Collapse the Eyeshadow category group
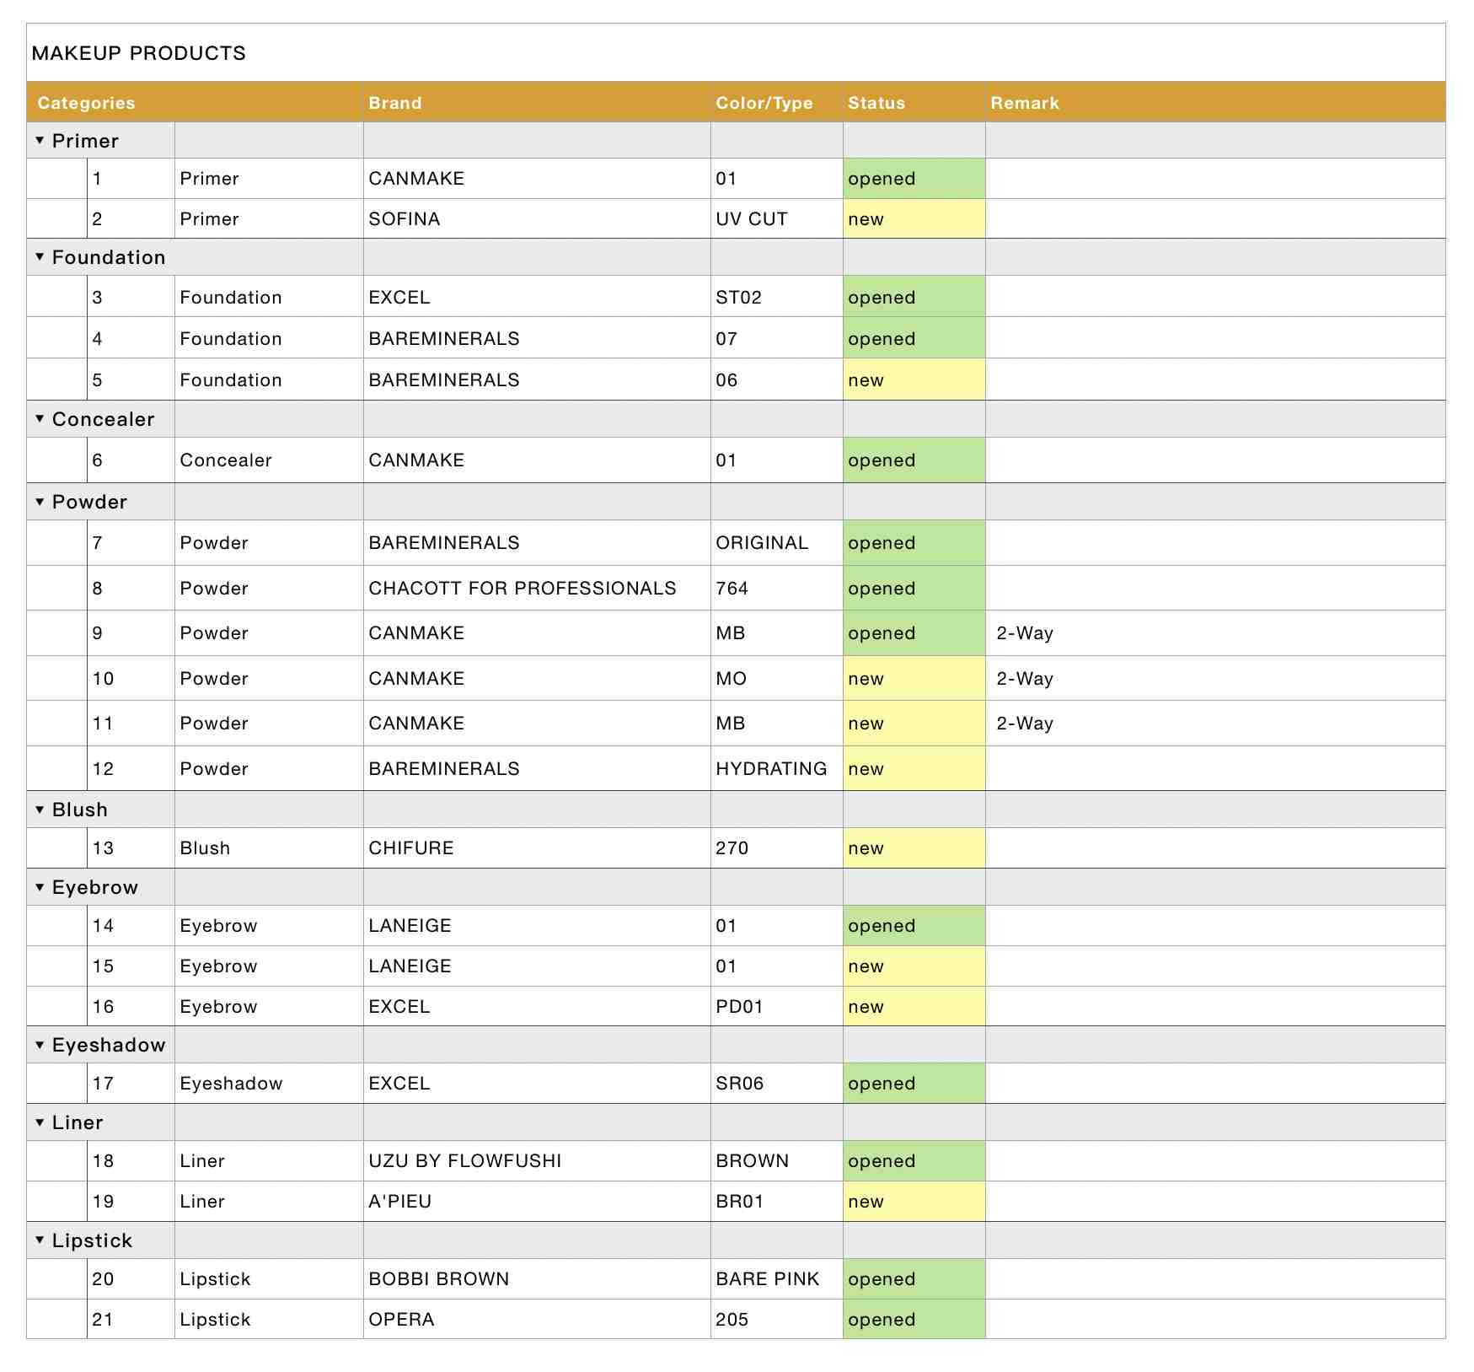Image resolution: width=1474 pixels, height=1372 pixels. pyautogui.click(x=40, y=1044)
